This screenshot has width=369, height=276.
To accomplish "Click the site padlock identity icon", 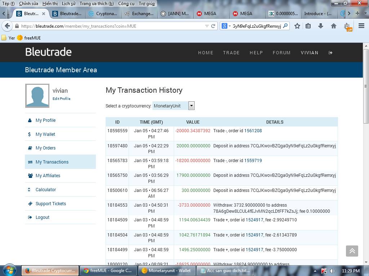I will click(x=17, y=26).
